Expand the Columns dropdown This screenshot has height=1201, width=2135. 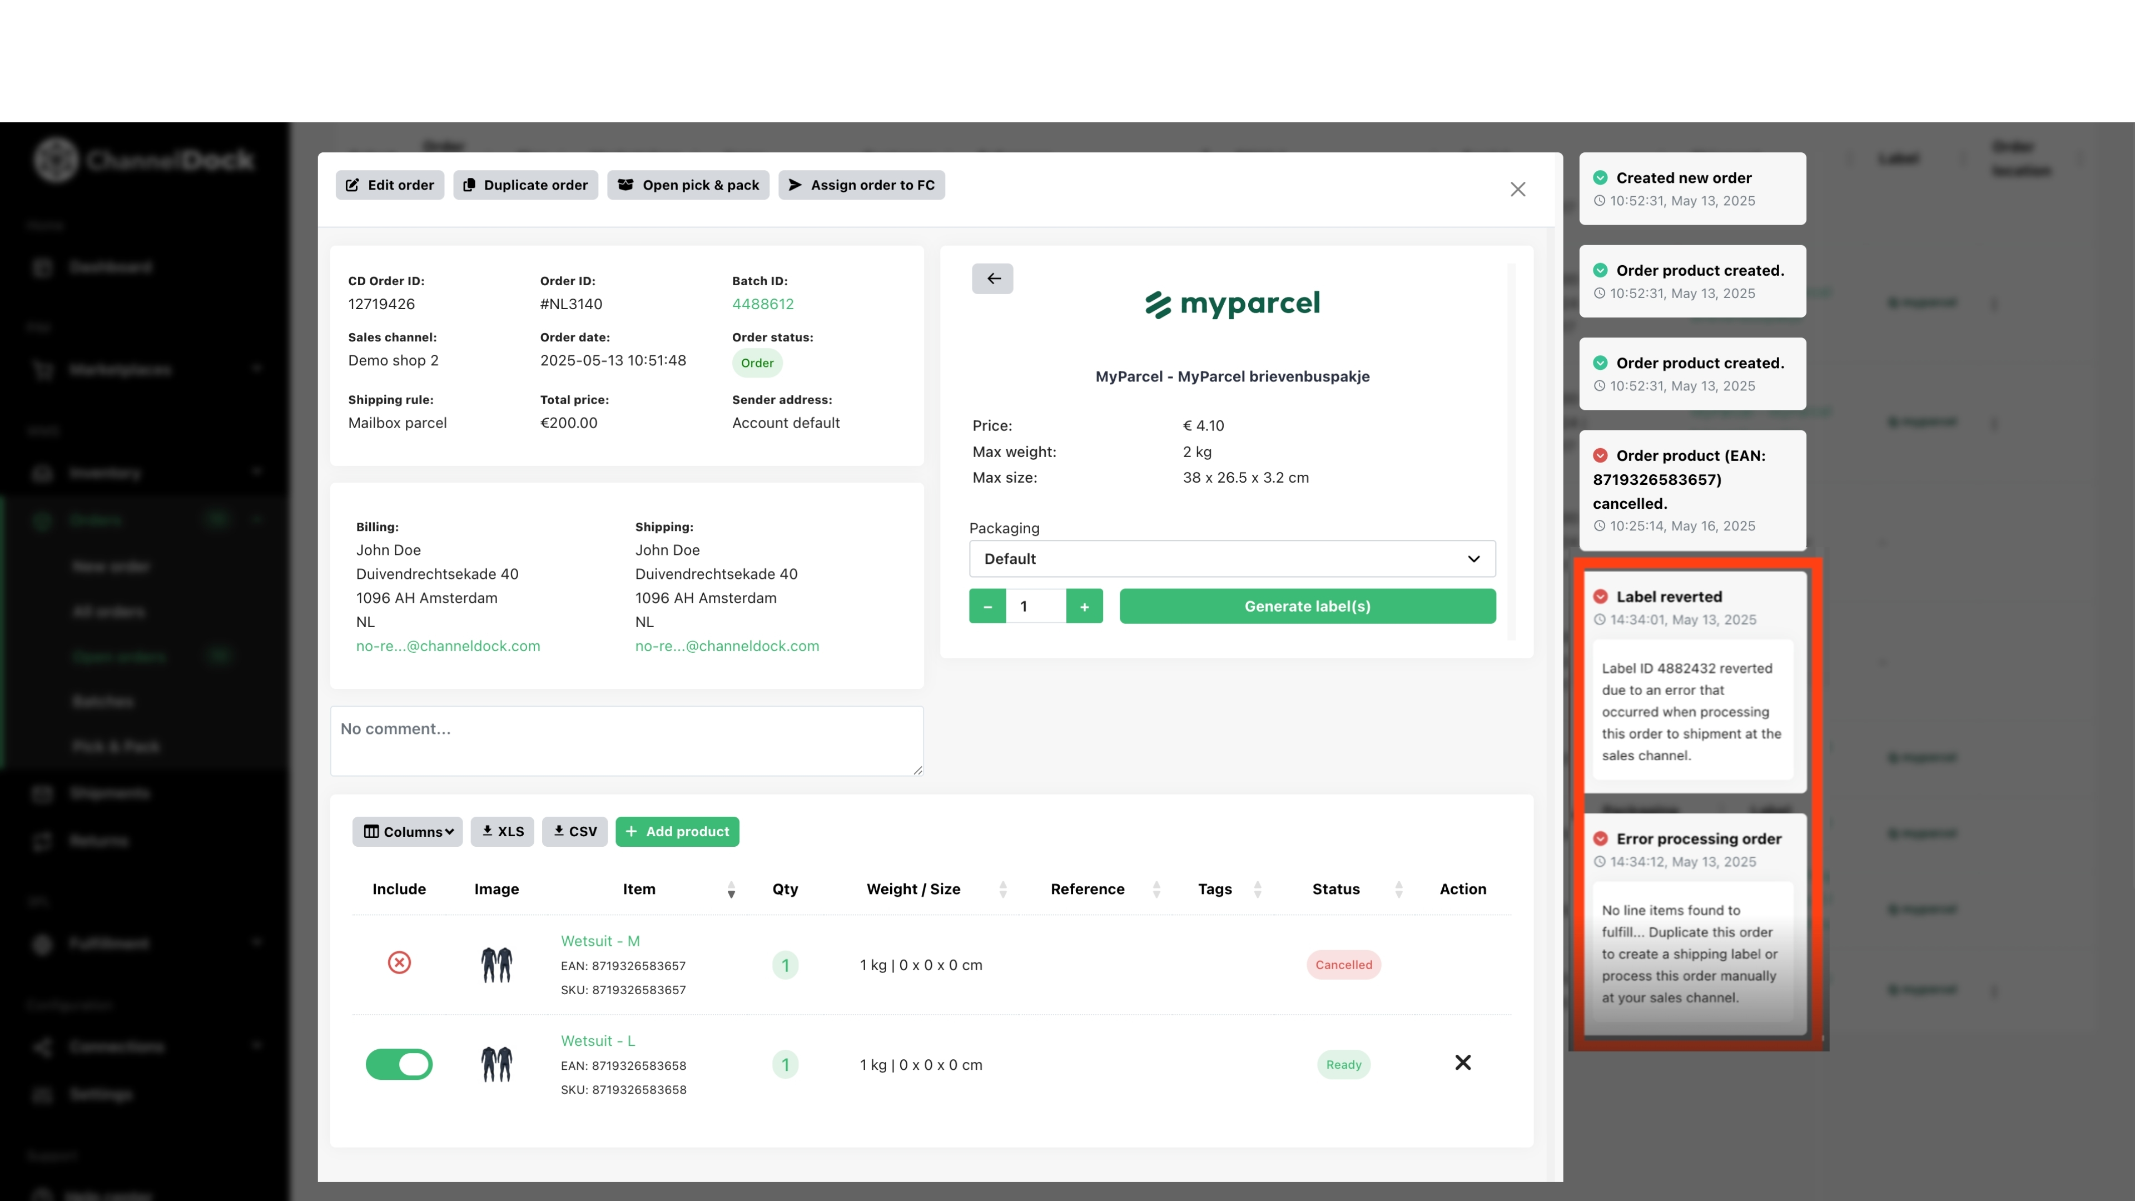pos(408,831)
